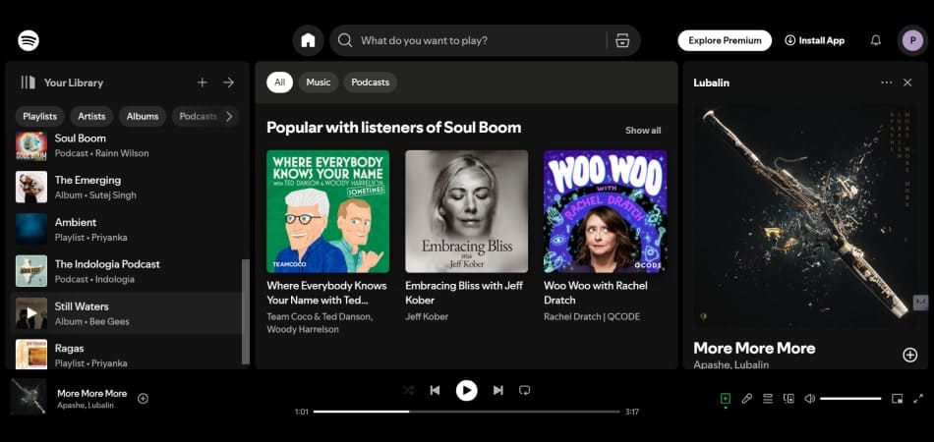
Task: Click the search magnifier icon
Action: click(345, 40)
